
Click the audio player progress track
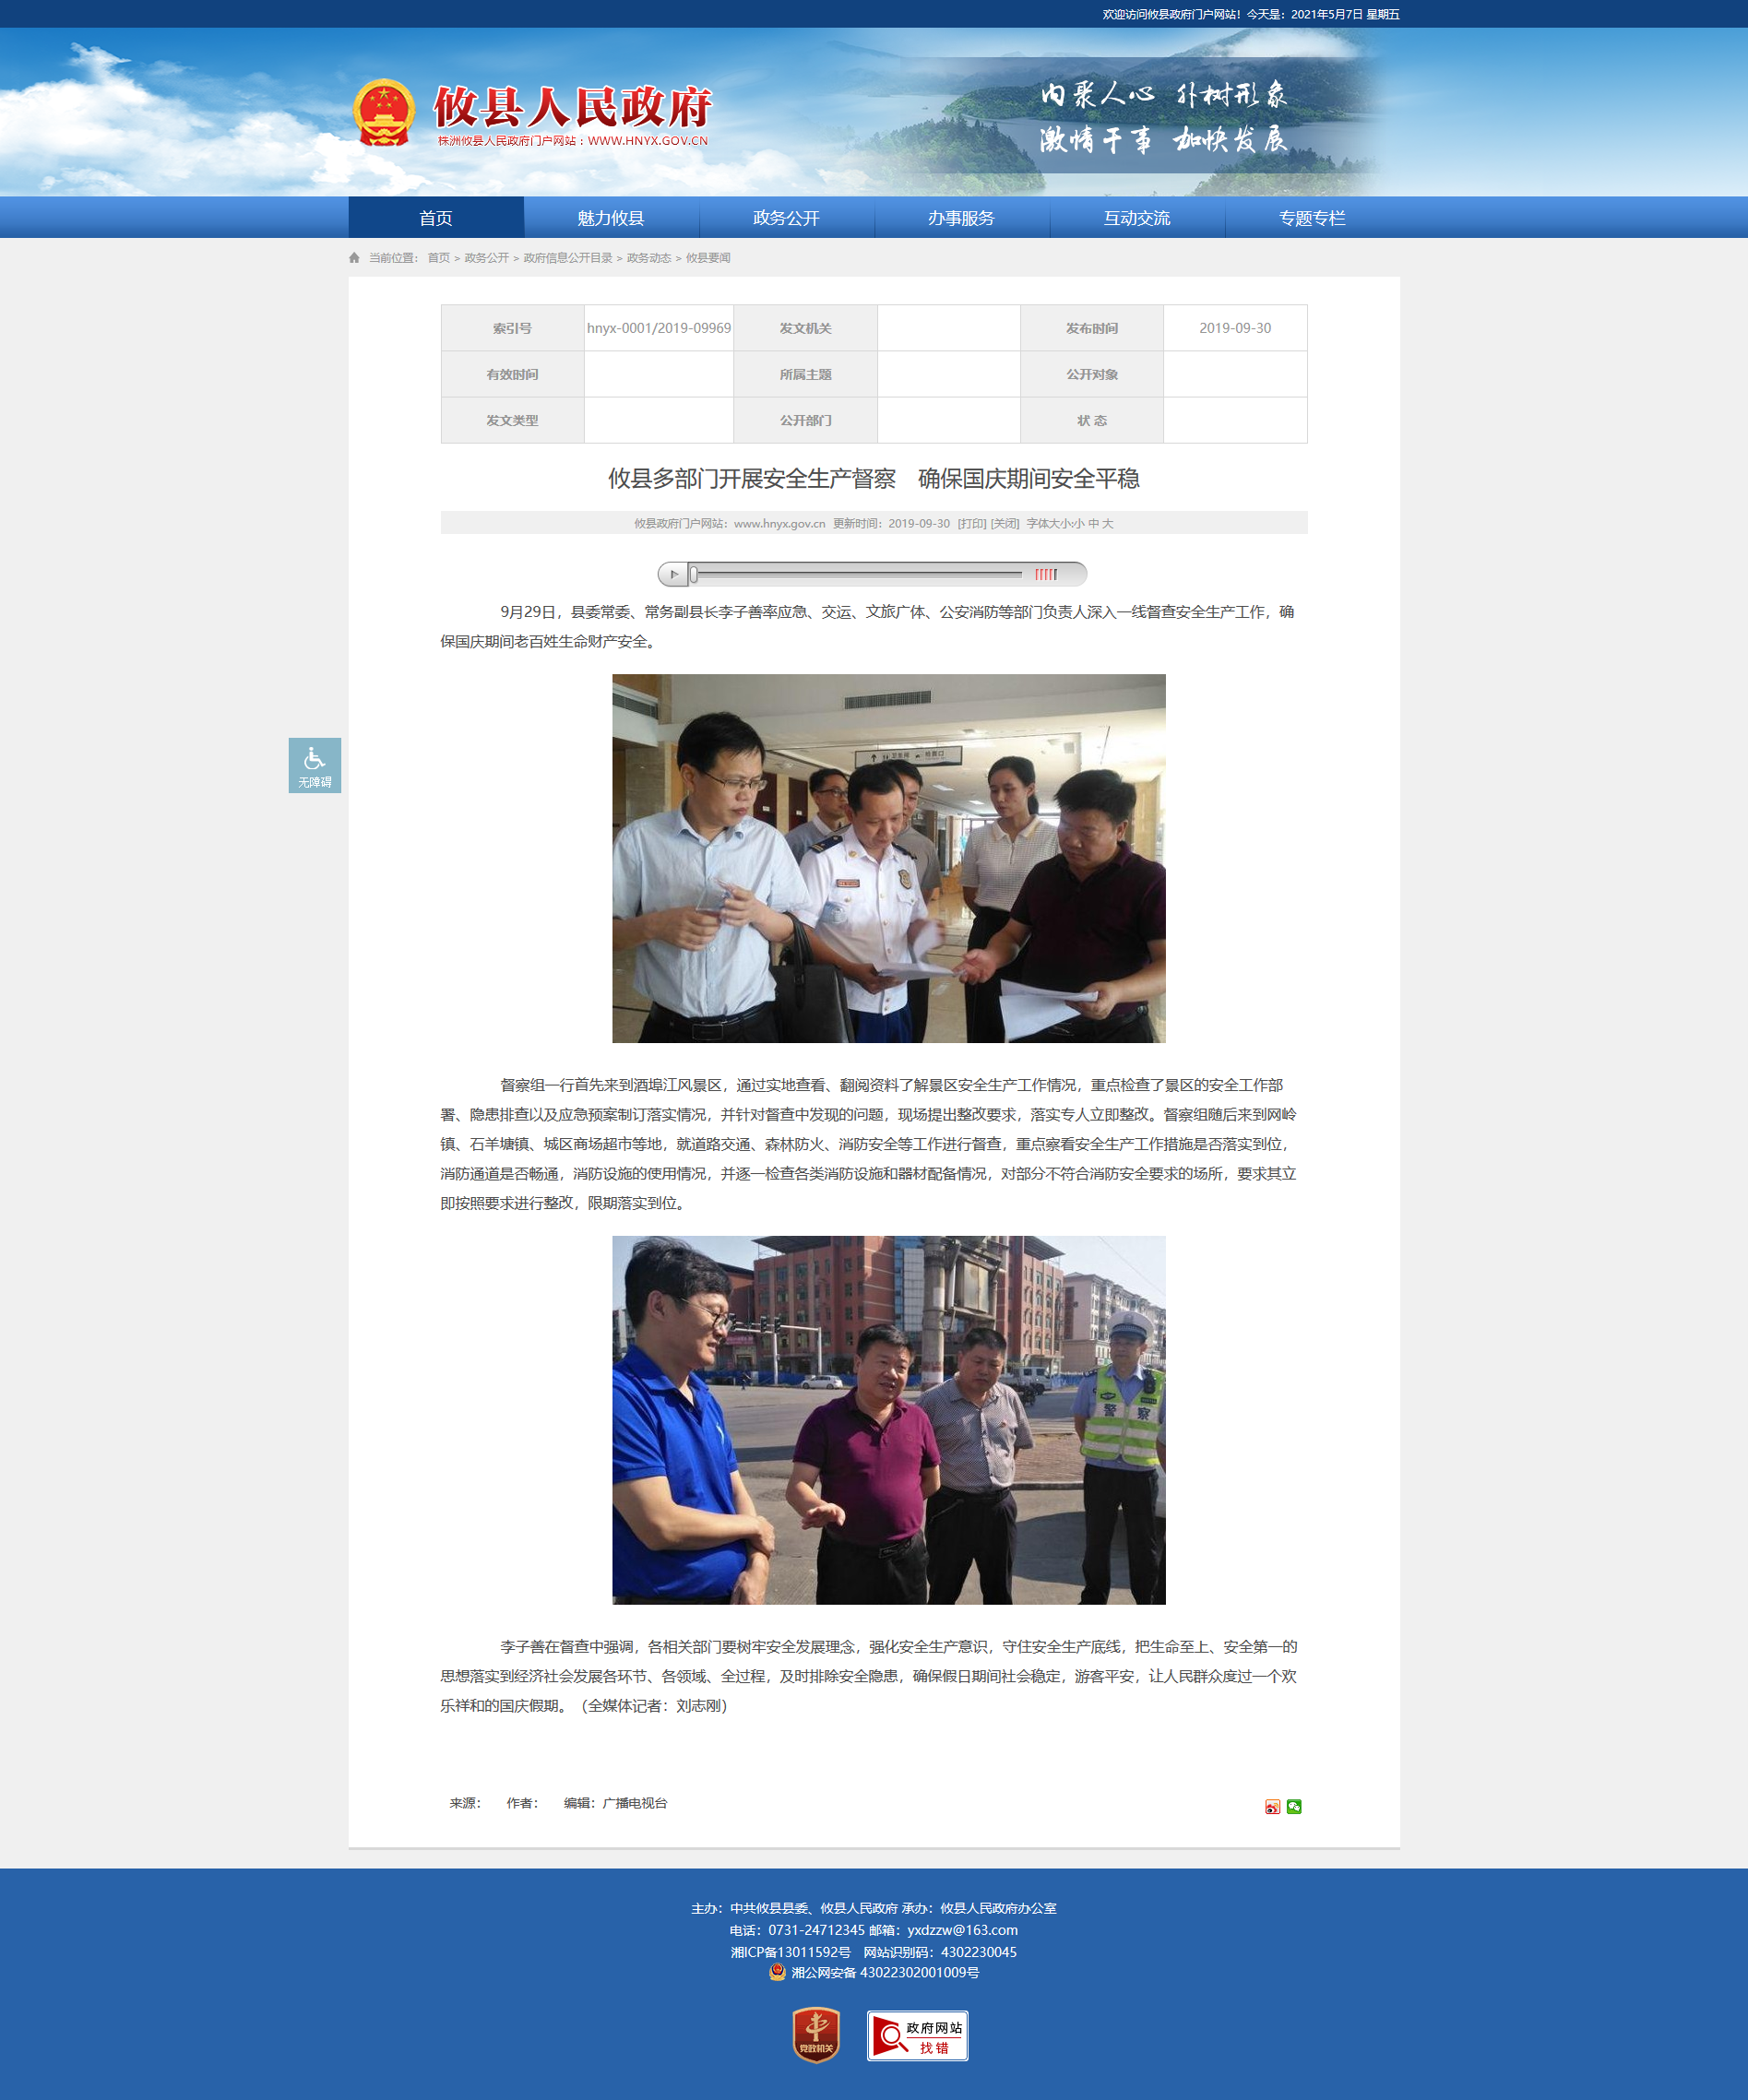858,574
